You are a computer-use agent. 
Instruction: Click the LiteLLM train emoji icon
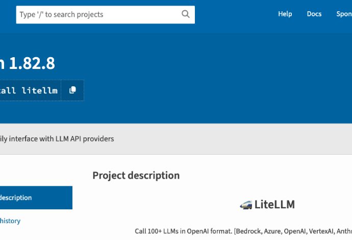(246, 205)
